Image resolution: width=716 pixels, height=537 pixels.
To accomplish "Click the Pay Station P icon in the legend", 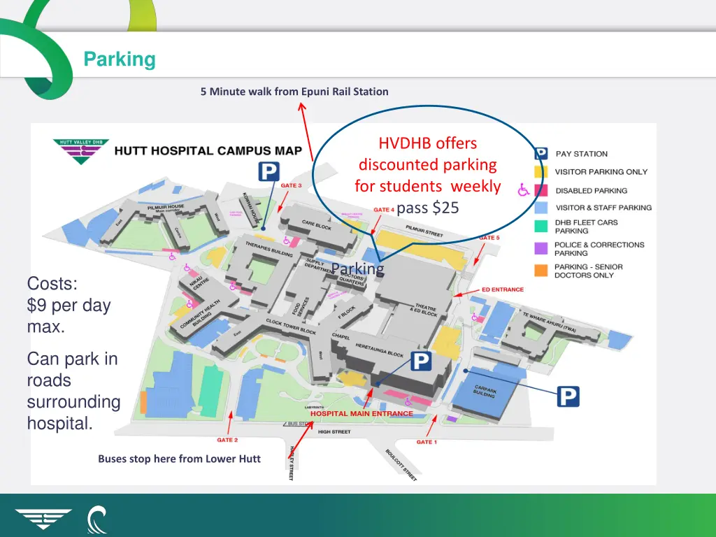I will tap(542, 153).
